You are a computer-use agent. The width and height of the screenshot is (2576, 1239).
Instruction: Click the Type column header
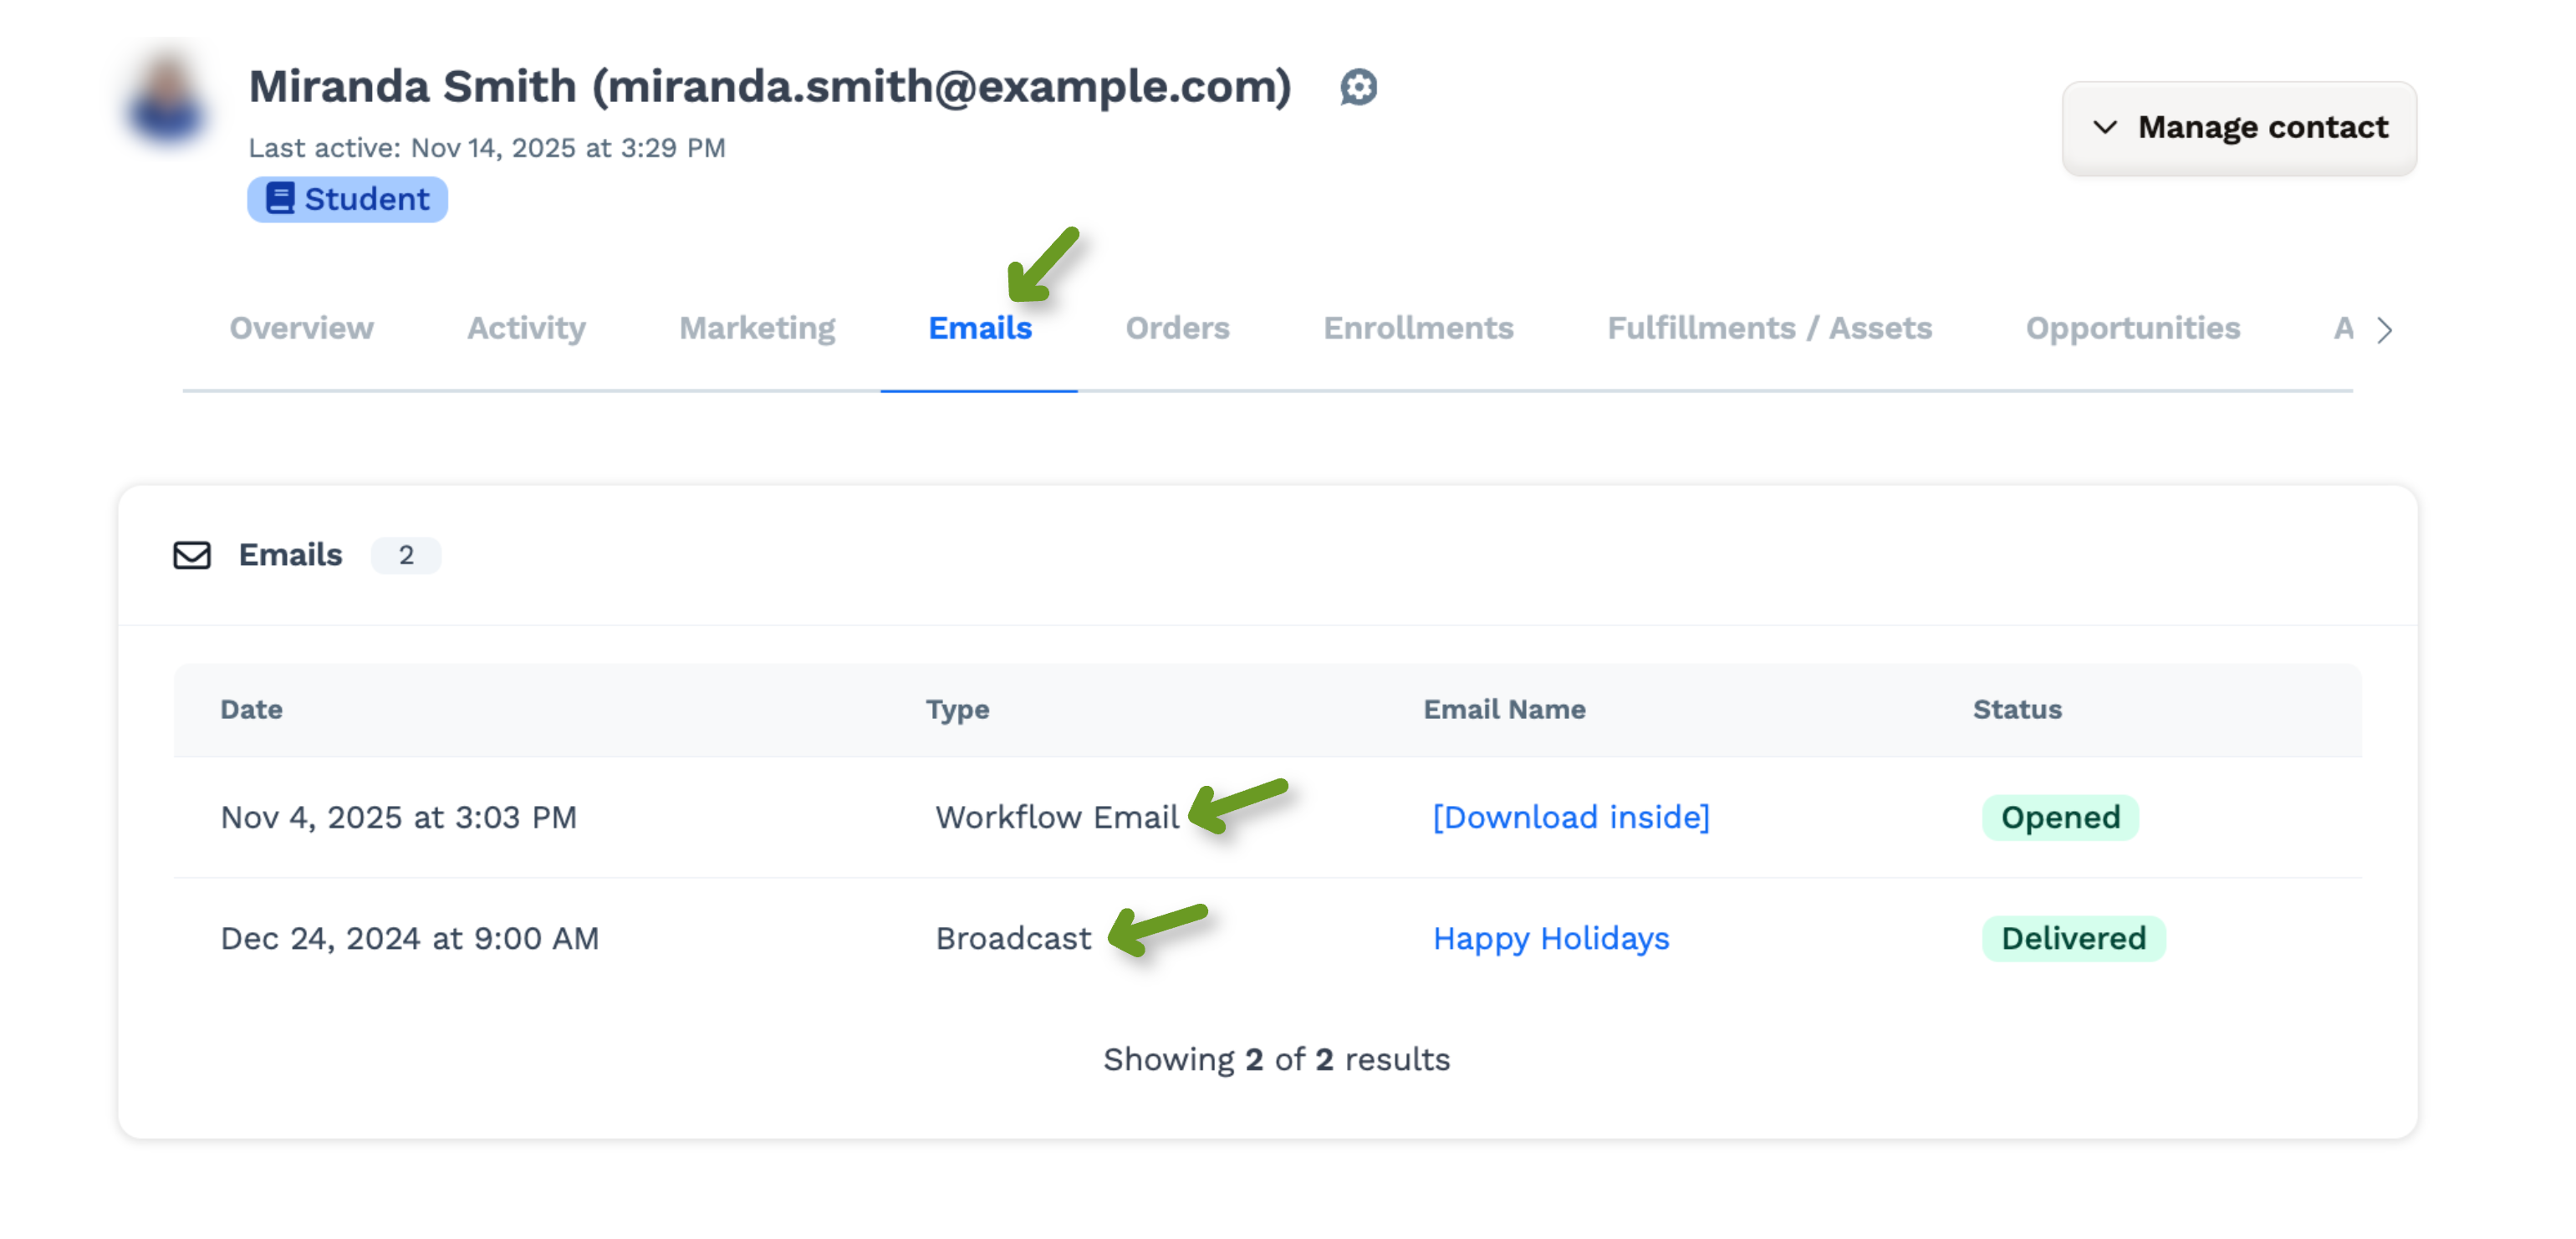pos(957,709)
